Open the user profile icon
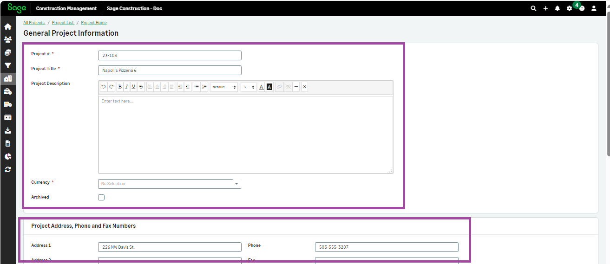The image size is (610, 264). click(594, 8)
